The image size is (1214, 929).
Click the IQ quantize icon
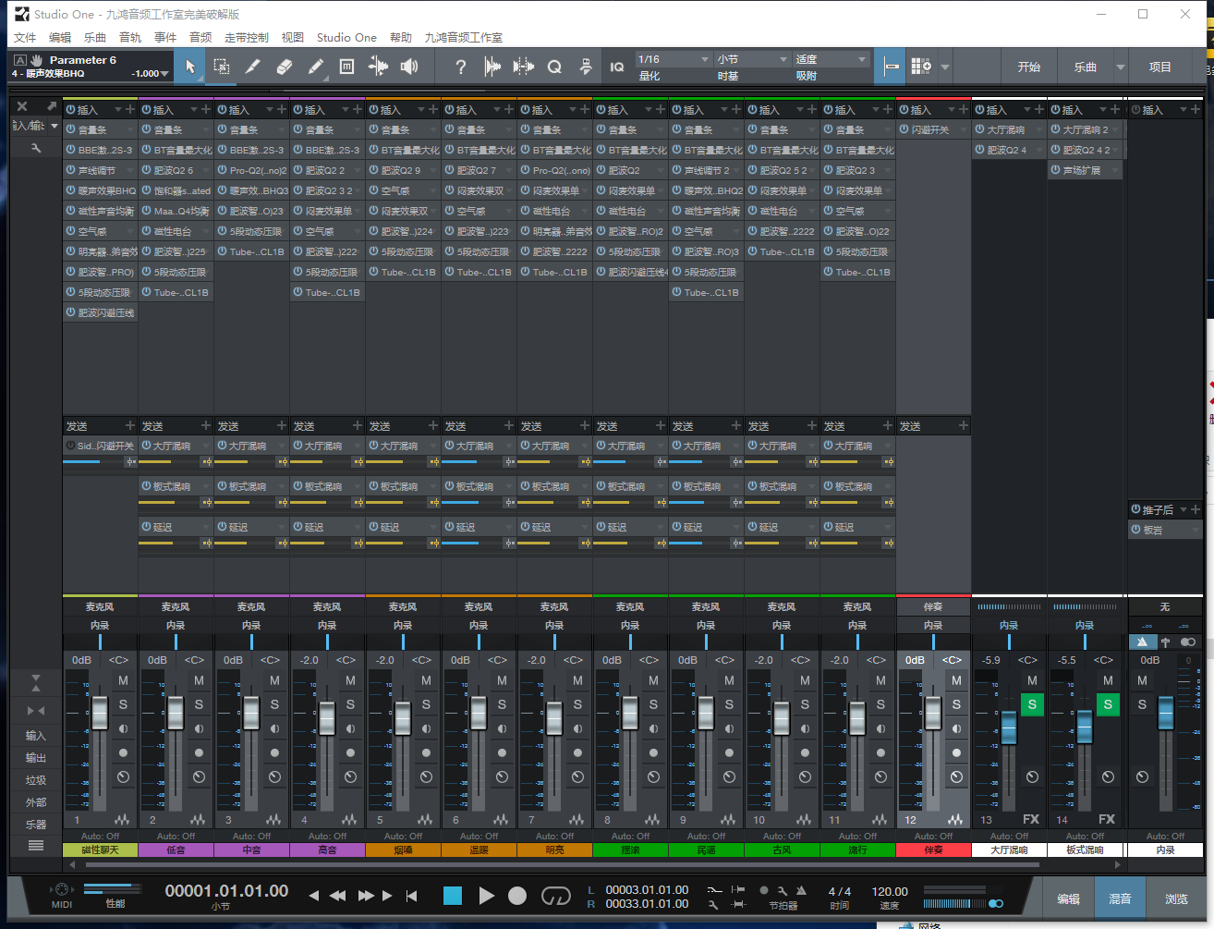pyautogui.click(x=617, y=67)
